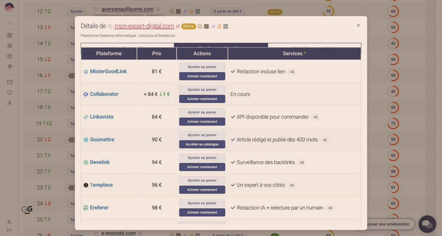
Task: Click Acheter maintenant for Ereferer
Action: point(202,212)
